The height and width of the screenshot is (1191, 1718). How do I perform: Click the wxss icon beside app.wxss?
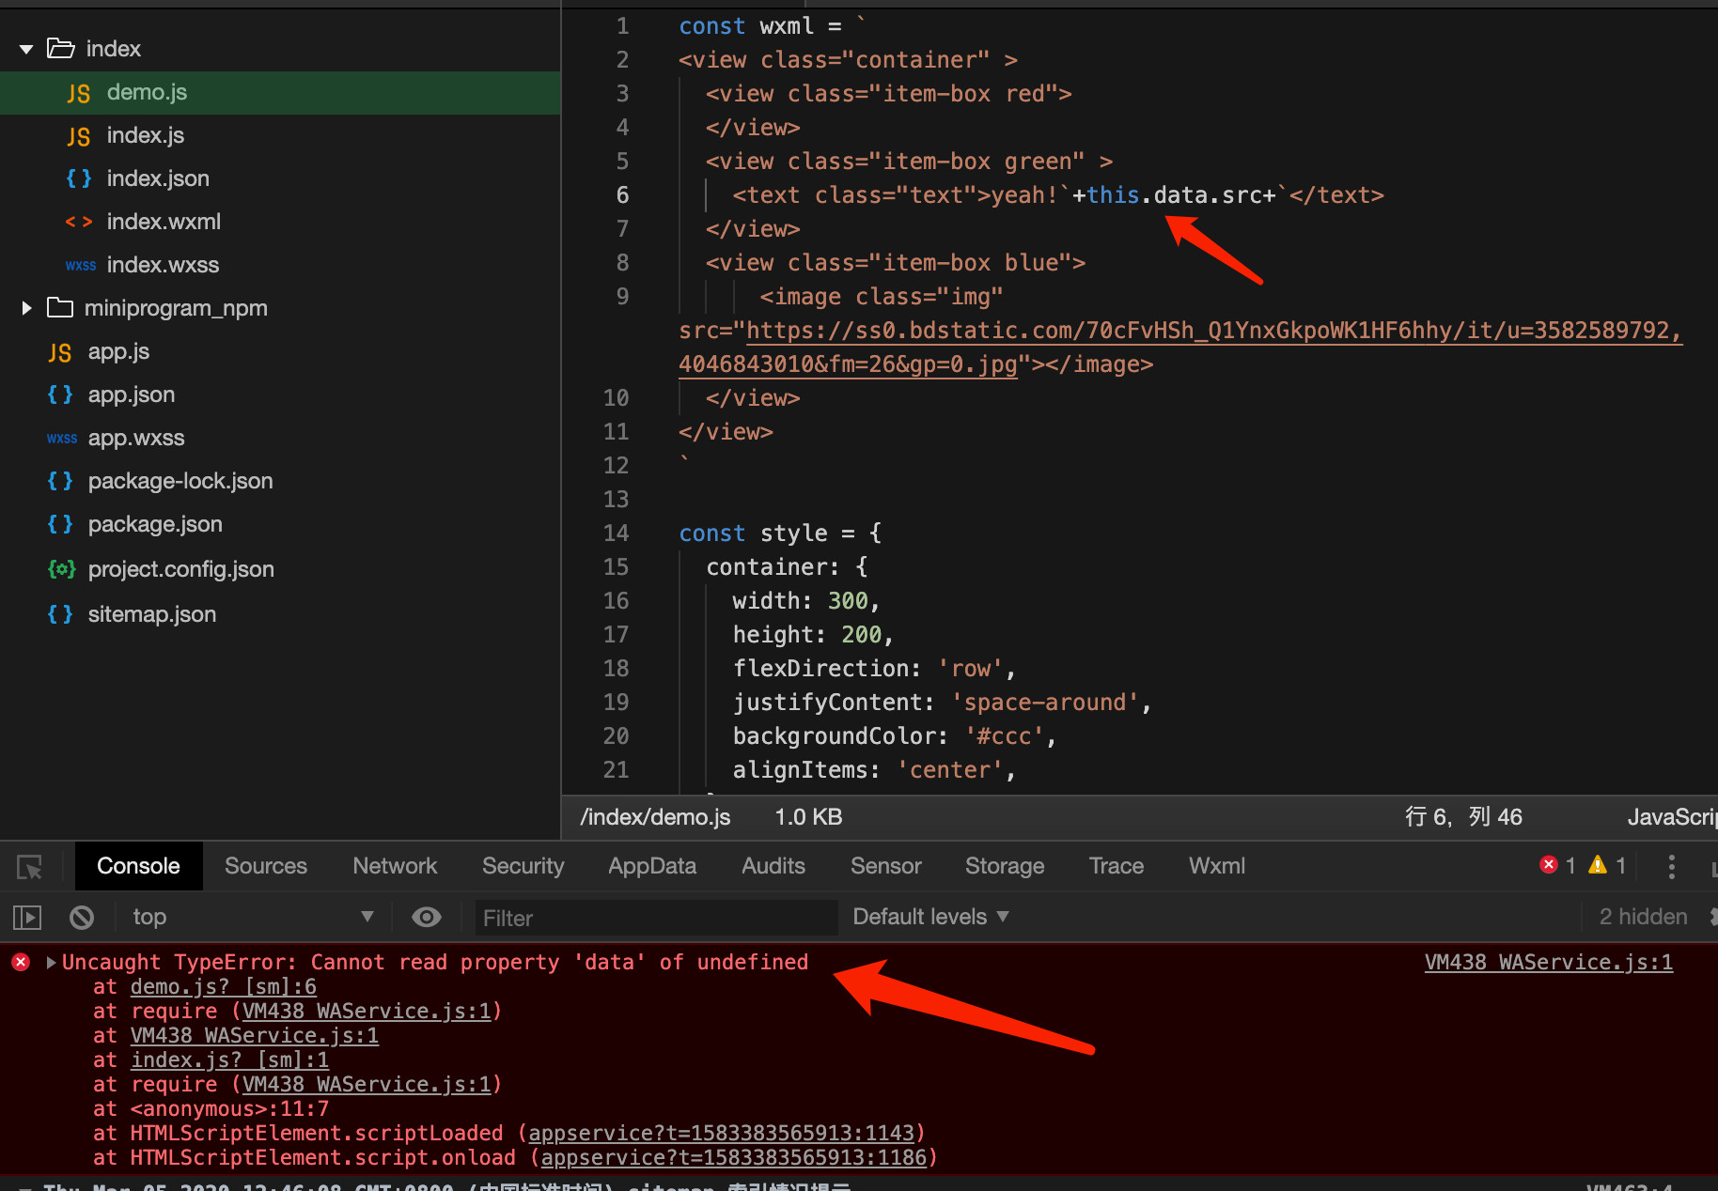62,439
